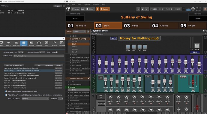The image size is (207, 114).
Task: Open the Setlist 2024-01 dropdown
Action: tap(79, 31)
